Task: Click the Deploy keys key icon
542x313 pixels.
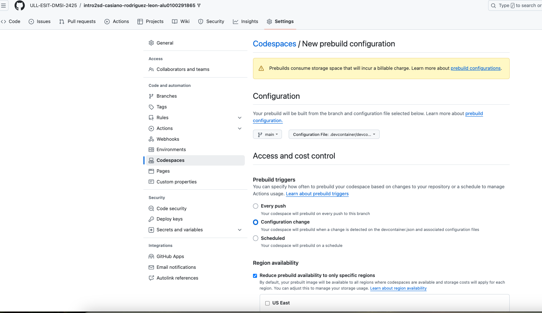Action: click(x=151, y=219)
